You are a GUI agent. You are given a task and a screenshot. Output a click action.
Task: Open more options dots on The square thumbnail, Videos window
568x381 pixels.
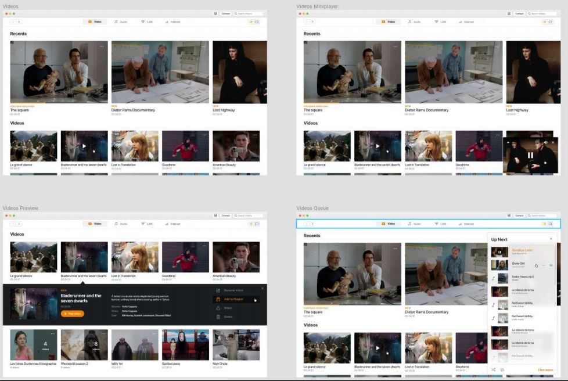(x=102, y=46)
